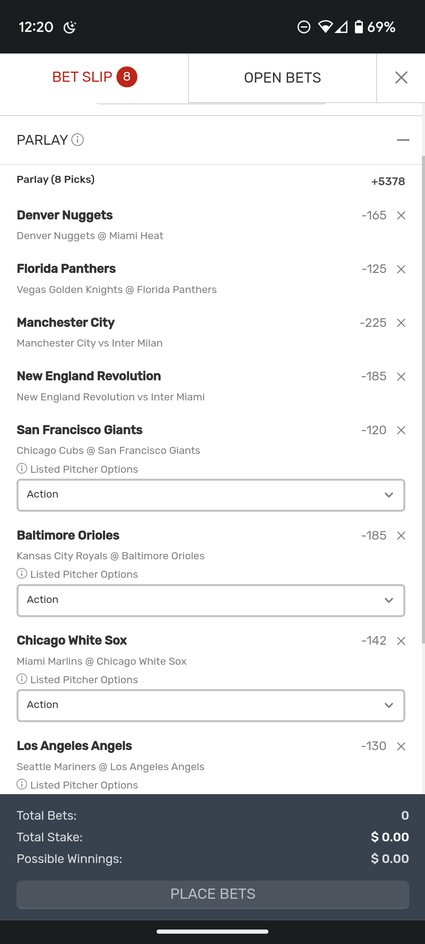Remove Los Angeles Angels pick

click(401, 747)
